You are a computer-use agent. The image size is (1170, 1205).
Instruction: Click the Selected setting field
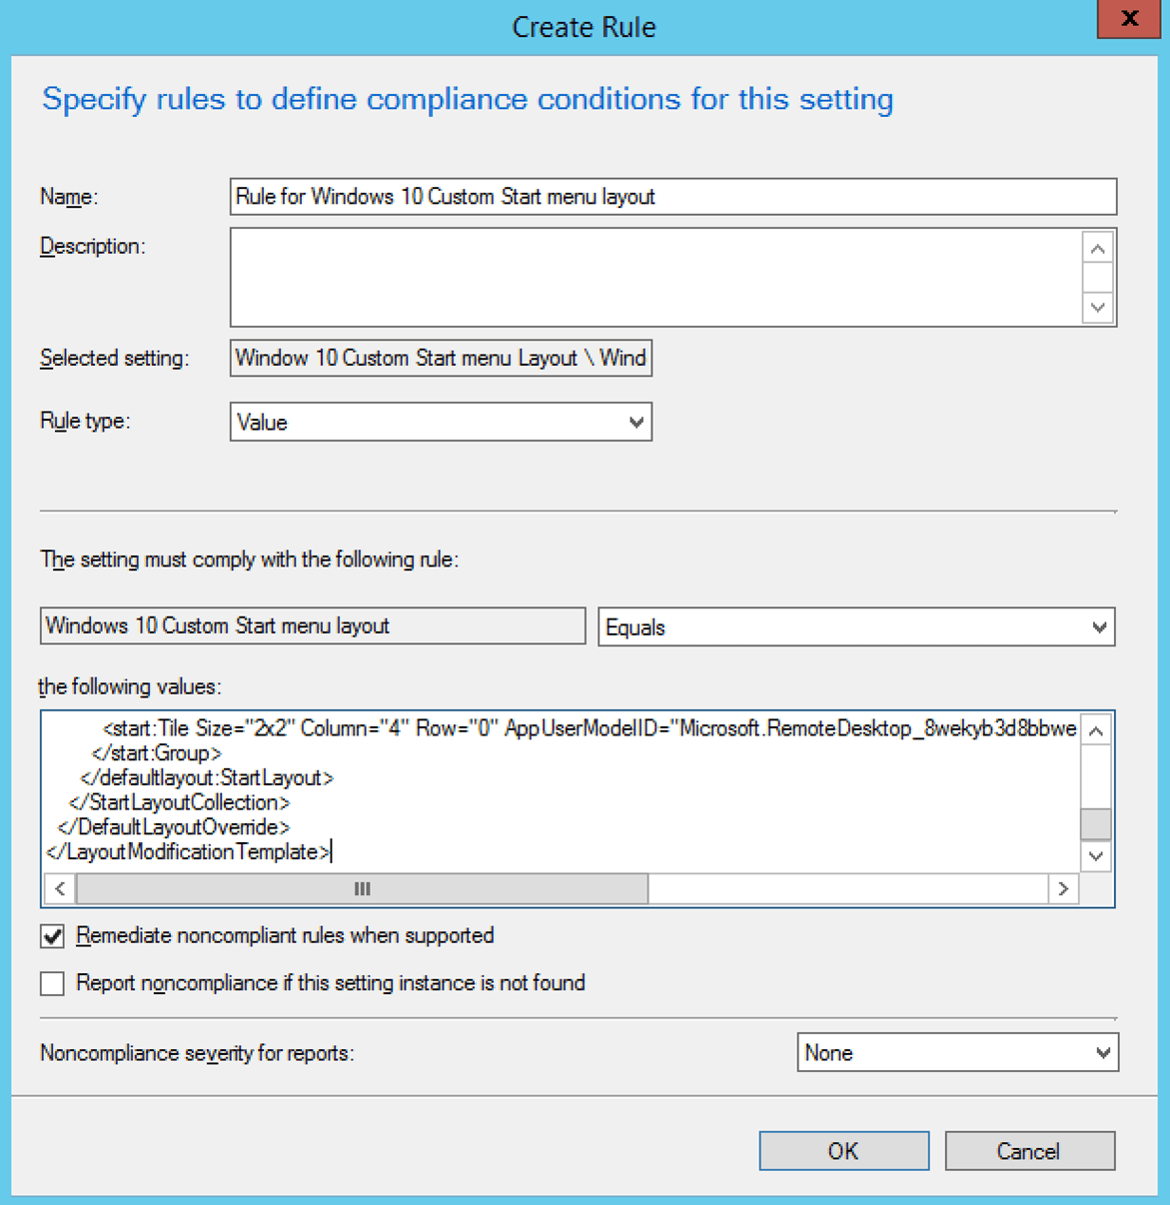click(441, 359)
